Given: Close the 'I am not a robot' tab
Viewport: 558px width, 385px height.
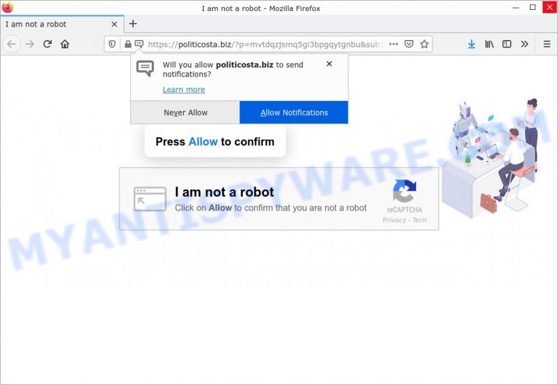Looking at the screenshot, I should (x=115, y=24).
